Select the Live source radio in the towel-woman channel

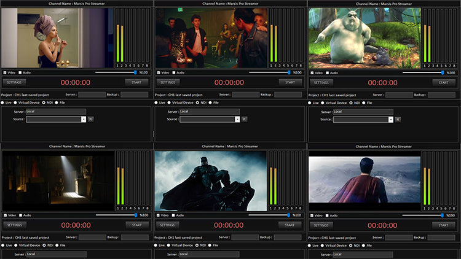coord(2,102)
